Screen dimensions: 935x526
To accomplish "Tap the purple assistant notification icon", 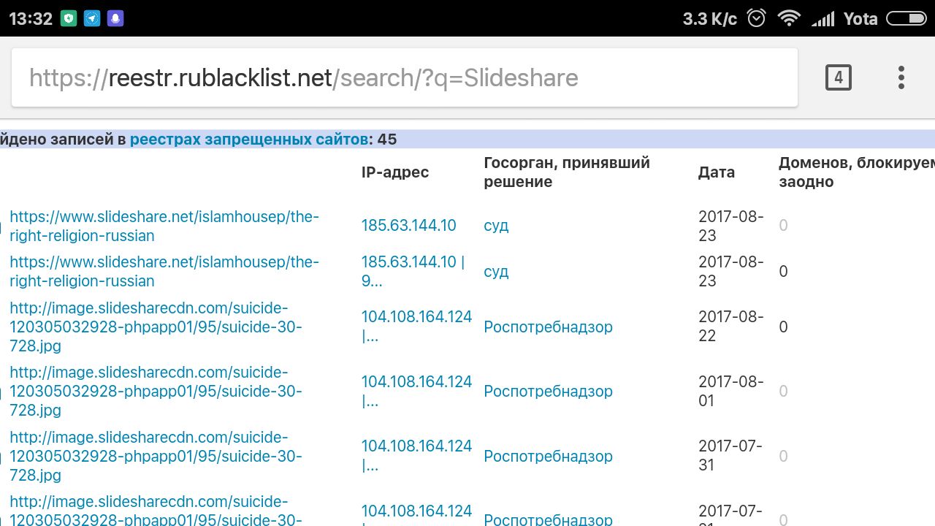I will (115, 19).
